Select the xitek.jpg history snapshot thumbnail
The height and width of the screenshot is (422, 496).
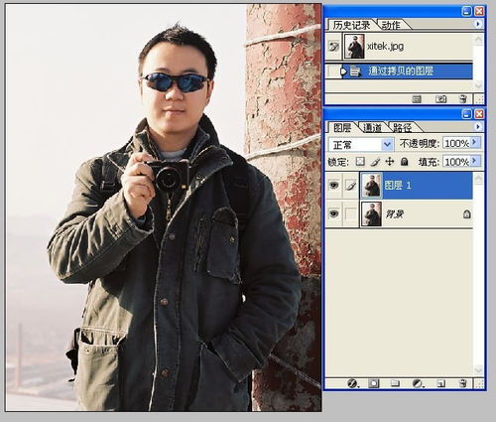coord(354,47)
